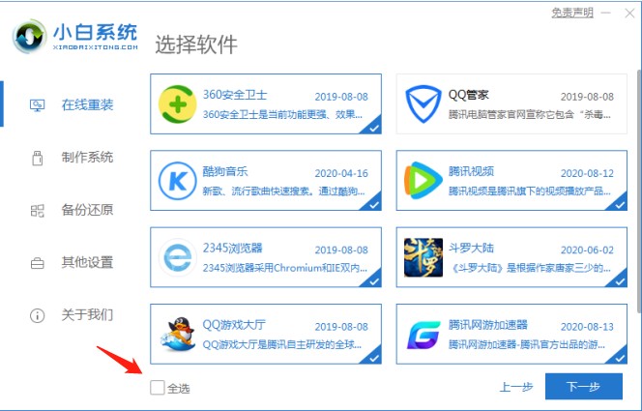Screen dimensions: 642x411
Task: Uncheck the corner tick on 腾讯网游加速器
Action: tap(620, 357)
